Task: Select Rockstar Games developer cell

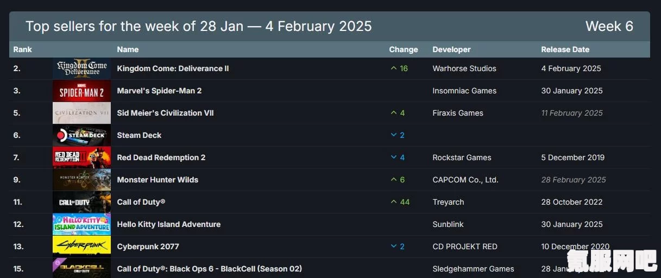Action: click(x=462, y=157)
